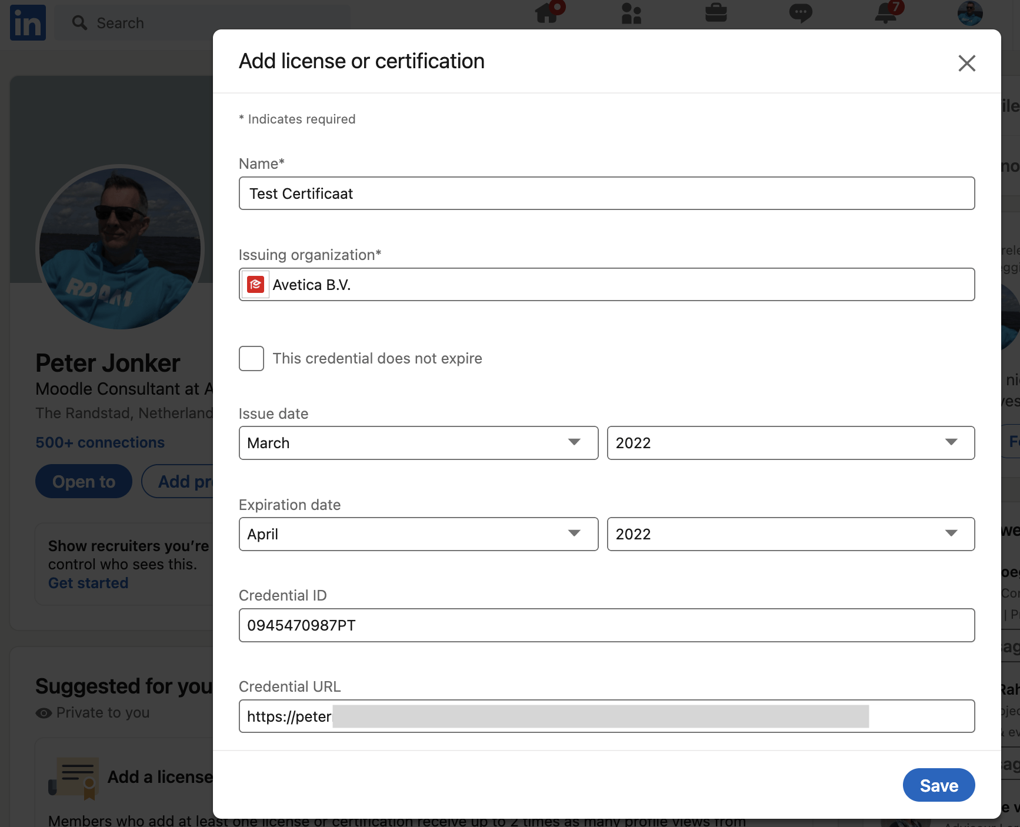This screenshot has width=1020, height=827.
Task: Open the Issue date month dropdown showing March
Action: click(x=419, y=443)
